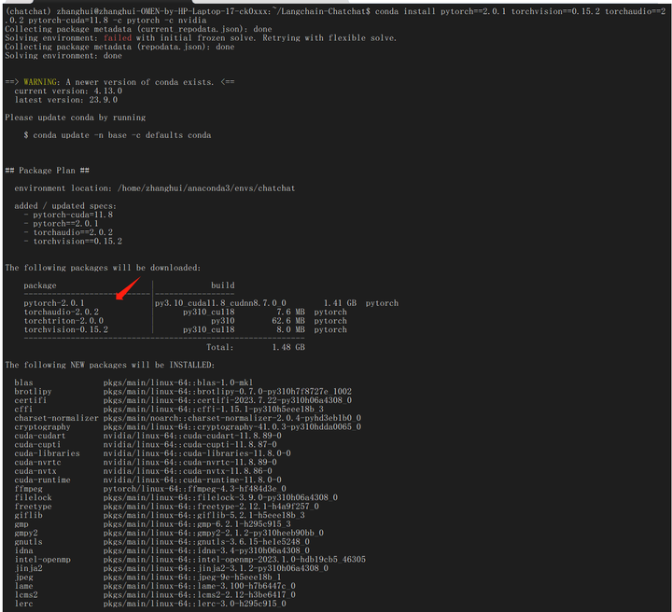This screenshot has height=612, width=672.
Task: Select the word 'failed' in solving environment line
Action: pyautogui.click(x=118, y=38)
